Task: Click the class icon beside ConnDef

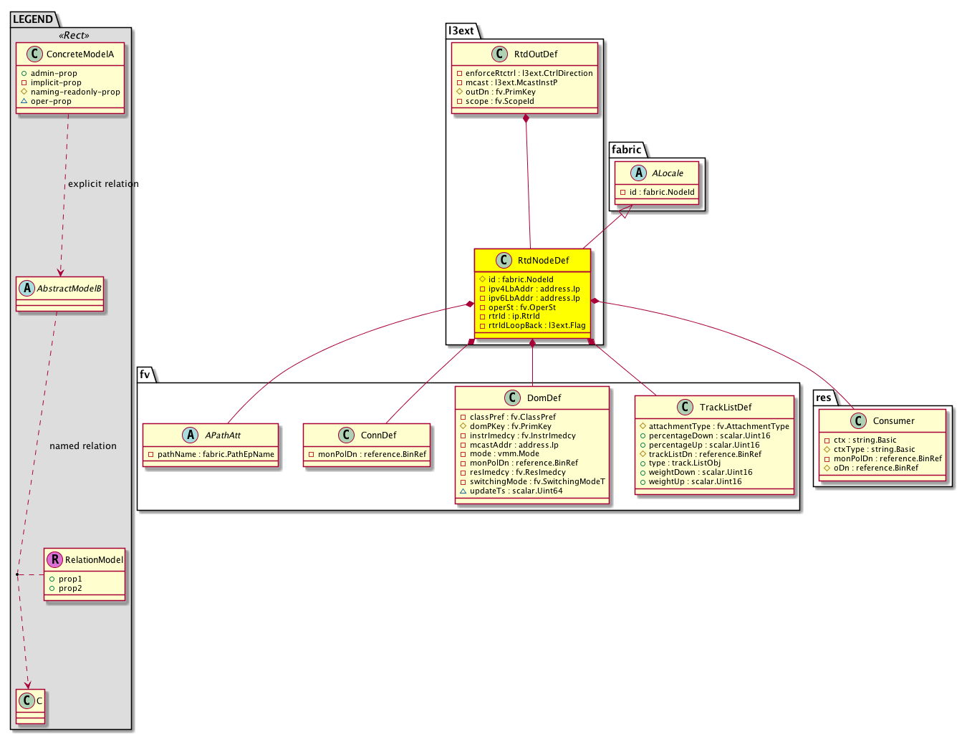Action: coord(347,435)
